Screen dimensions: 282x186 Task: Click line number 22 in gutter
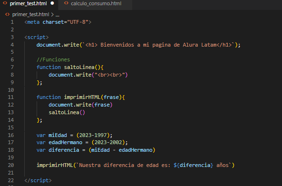(11, 180)
